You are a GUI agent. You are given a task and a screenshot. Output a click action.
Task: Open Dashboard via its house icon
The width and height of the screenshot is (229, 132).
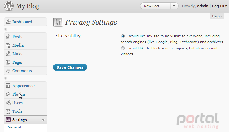(x=8, y=22)
